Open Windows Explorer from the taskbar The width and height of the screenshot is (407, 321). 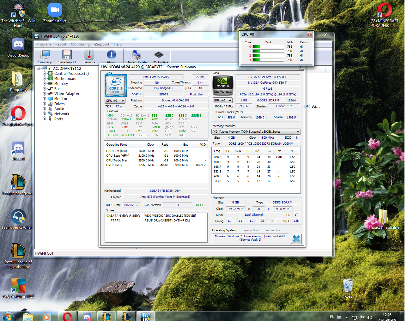28,316
